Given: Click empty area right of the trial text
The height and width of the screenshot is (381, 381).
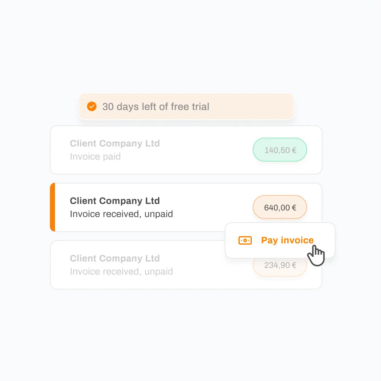Looking at the screenshot, I should (x=251, y=106).
